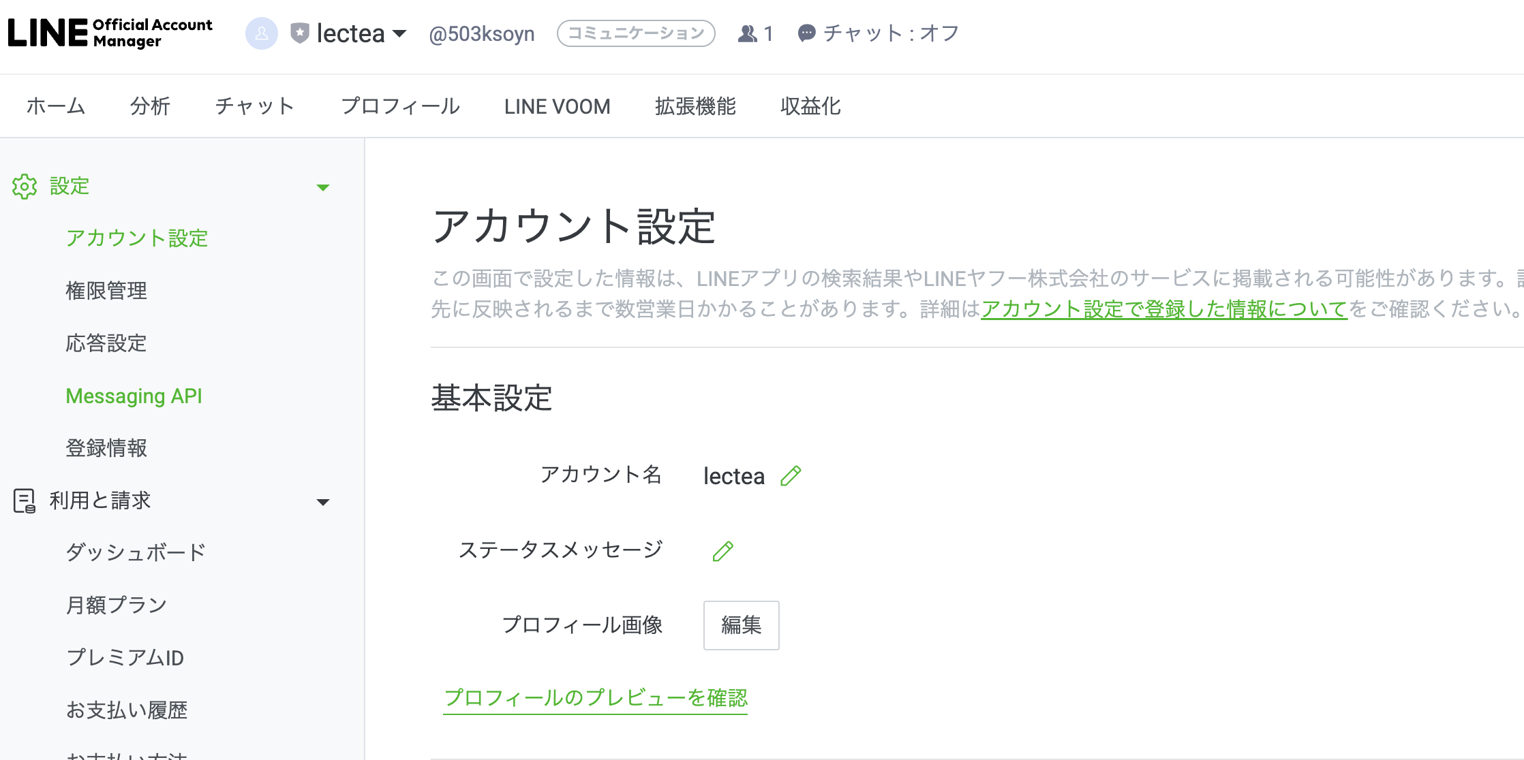Click the chat bubble icon in the header
The image size is (1524, 760).
(x=806, y=33)
